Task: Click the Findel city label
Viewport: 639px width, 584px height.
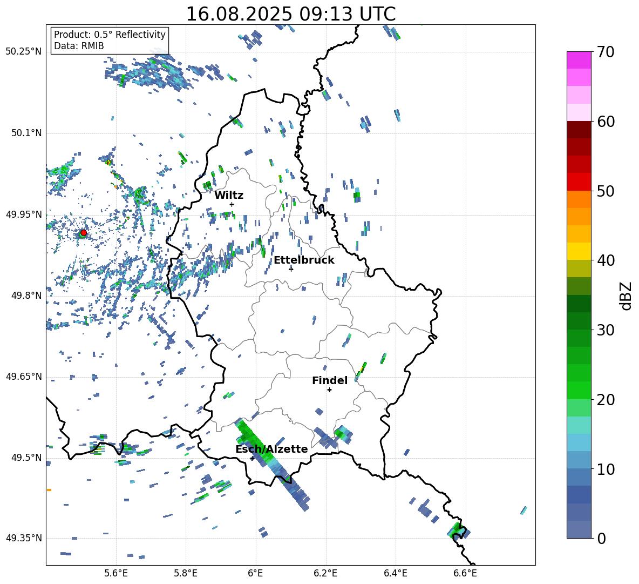Action: (x=330, y=380)
